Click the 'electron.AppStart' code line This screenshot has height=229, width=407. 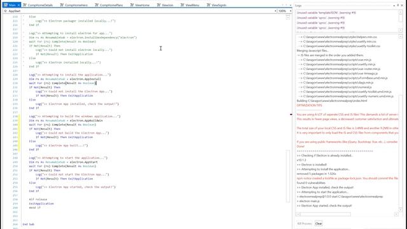(64, 162)
